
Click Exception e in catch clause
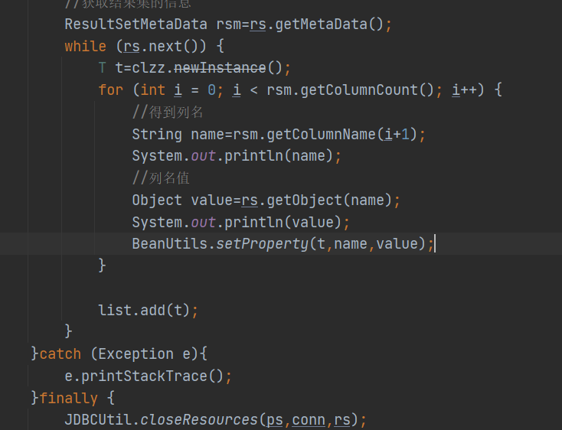pos(144,354)
